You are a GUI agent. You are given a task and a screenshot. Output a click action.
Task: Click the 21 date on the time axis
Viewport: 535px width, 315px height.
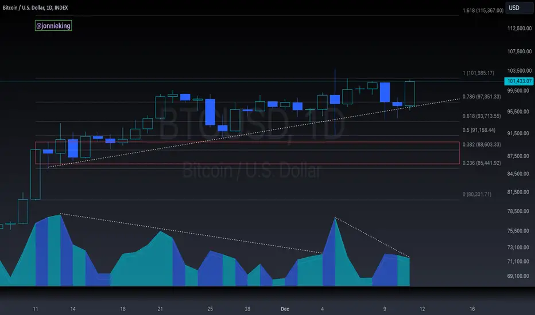160,309
